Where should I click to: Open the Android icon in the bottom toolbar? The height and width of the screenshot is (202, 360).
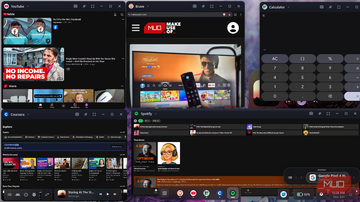pos(18,194)
